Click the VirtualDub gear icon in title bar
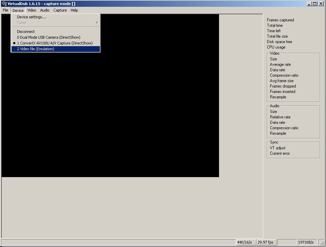The image size is (326, 247). pos(4,3)
